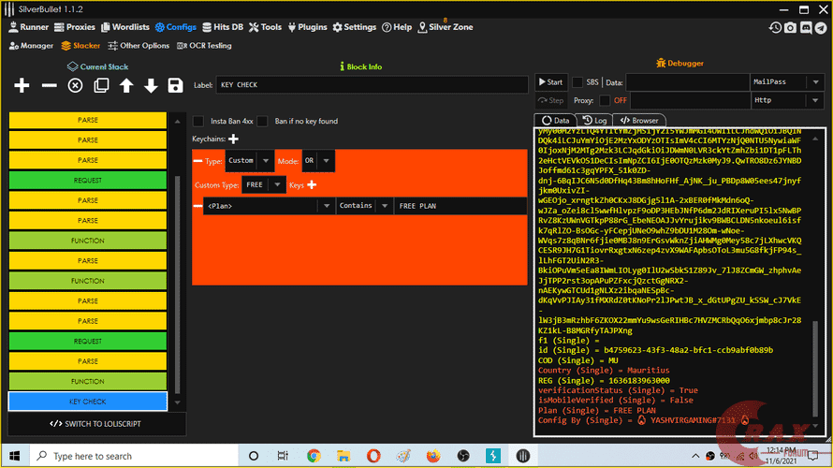Open Mode OR dropdown

click(x=318, y=161)
